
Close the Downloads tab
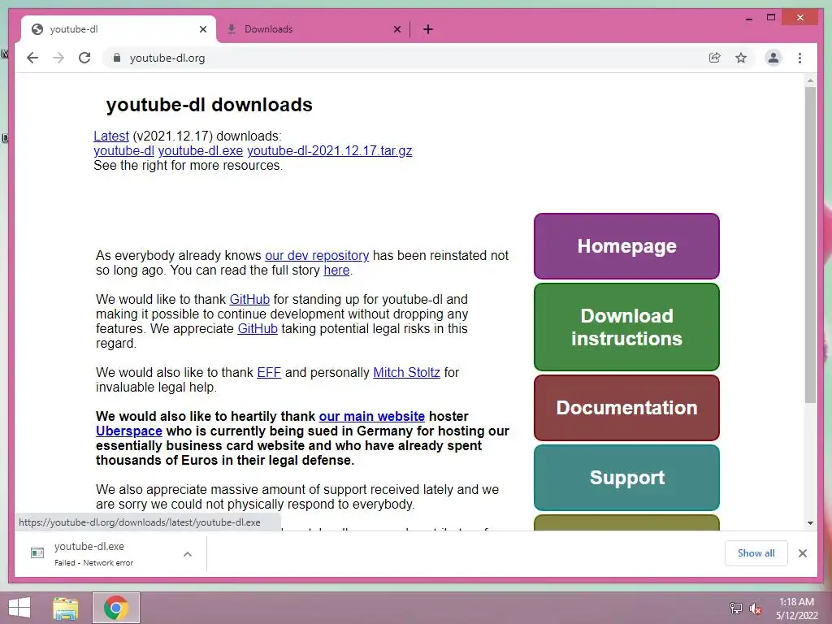[x=396, y=30]
